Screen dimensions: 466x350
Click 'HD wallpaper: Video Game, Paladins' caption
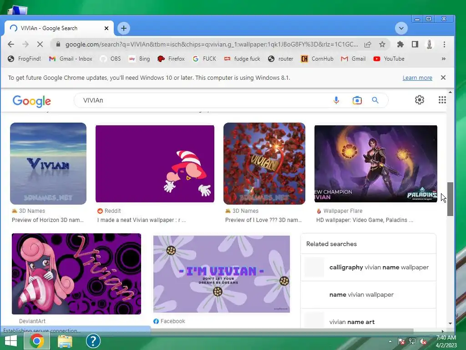click(365, 220)
